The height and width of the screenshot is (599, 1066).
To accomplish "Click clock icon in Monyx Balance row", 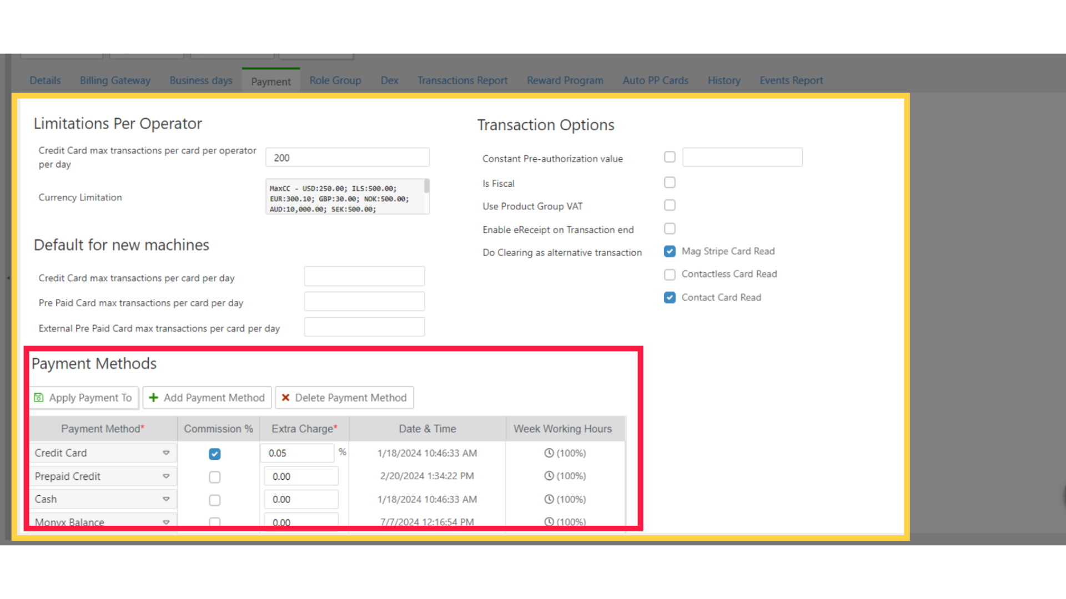I will click(549, 521).
